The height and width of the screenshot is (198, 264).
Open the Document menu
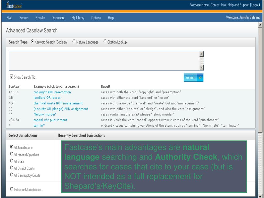58,18
